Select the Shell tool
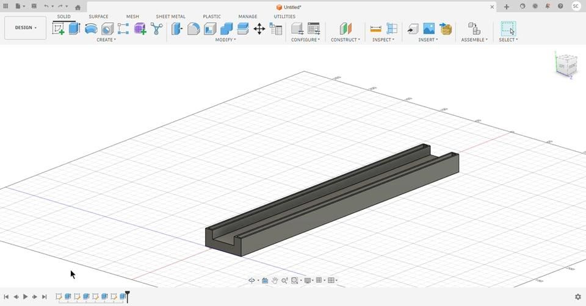The image size is (586, 306). point(210,29)
